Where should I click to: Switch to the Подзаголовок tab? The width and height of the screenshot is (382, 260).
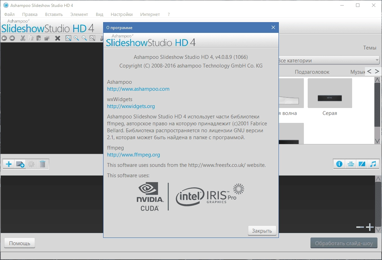tap(312, 72)
